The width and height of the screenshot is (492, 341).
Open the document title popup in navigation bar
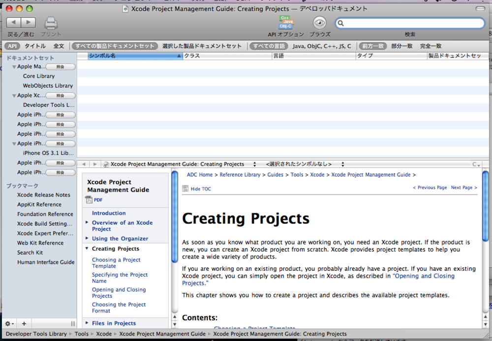click(x=180, y=164)
